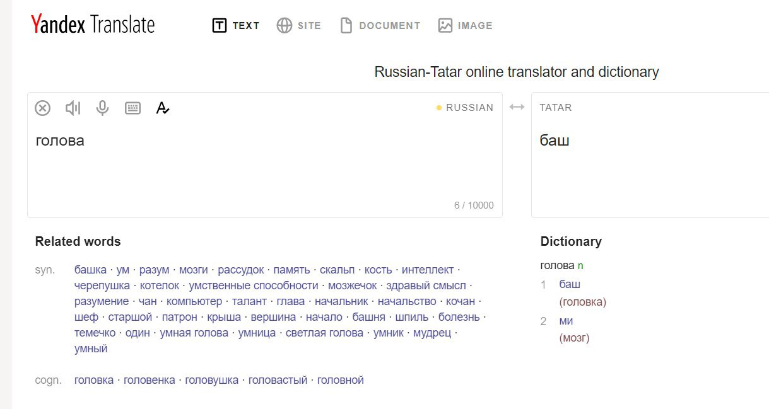Switch to the TEXT tab
The width and height of the screenshot is (769, 409).
click(x=236, y=26)
